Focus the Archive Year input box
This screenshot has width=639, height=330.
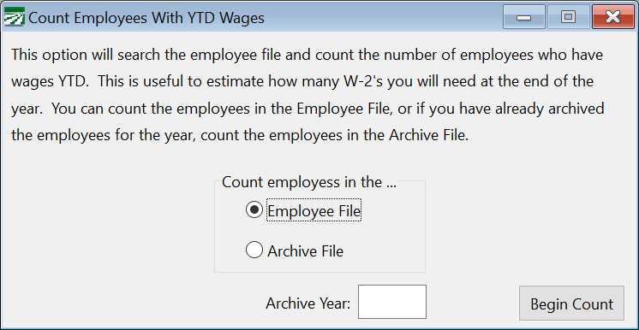(392, 302)
